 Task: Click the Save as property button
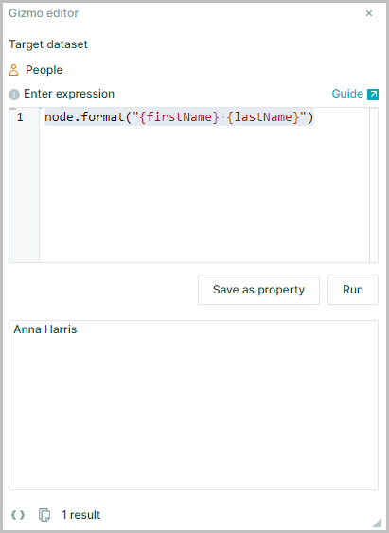coord(258,290)
